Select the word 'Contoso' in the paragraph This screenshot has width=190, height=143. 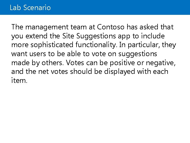coord(111,27)
